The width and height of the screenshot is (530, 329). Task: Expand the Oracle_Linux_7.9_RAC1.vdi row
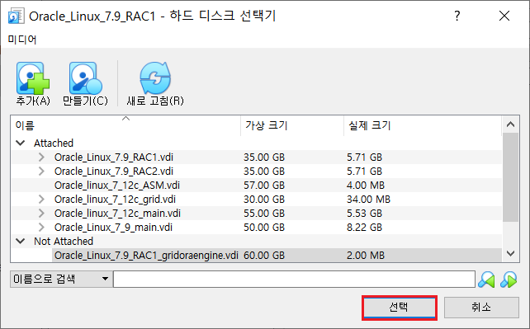[x=41, y=157]
